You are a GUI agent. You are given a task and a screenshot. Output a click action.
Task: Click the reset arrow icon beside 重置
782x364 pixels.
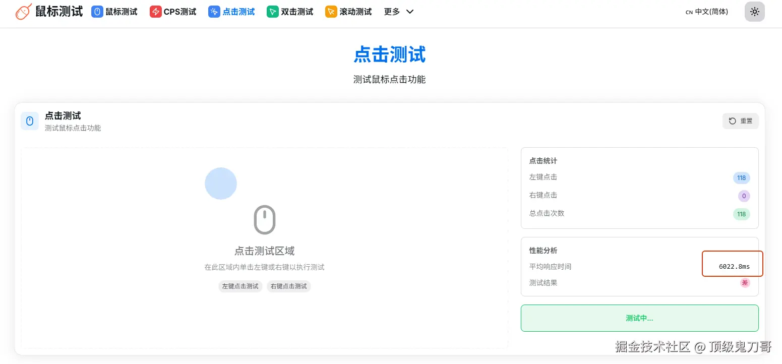click(x=732, y=120)
